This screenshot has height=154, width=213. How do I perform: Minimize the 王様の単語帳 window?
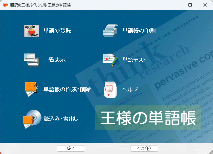tap(175, 5)
